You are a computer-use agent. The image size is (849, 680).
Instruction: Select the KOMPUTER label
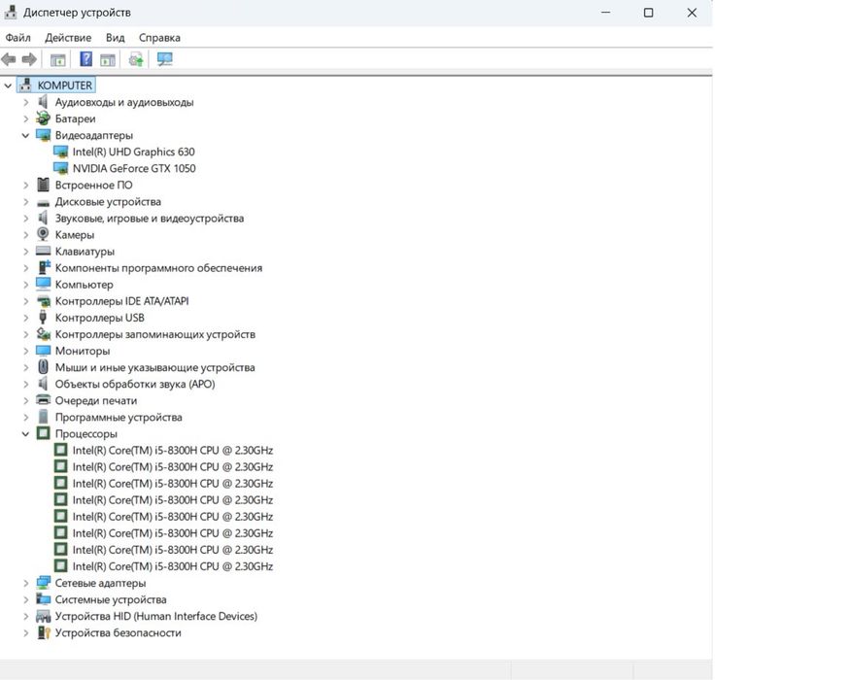[x=64, y=85]
